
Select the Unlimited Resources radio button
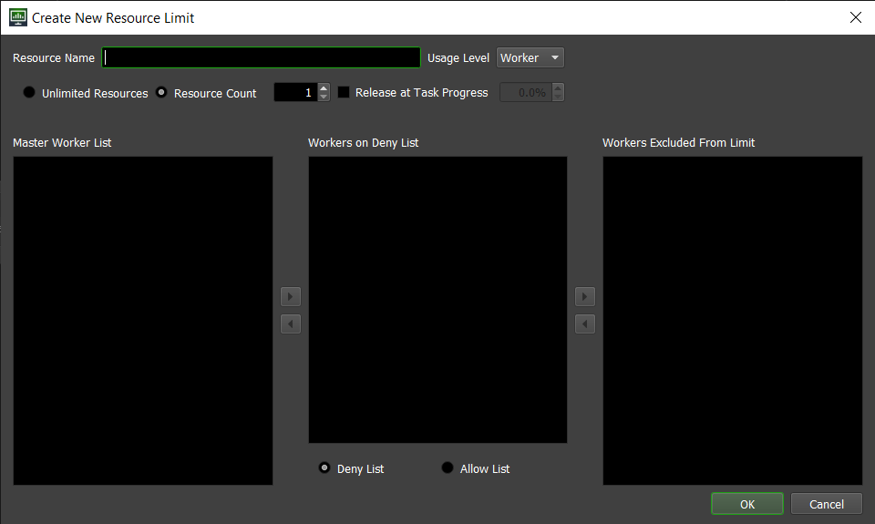29,93
